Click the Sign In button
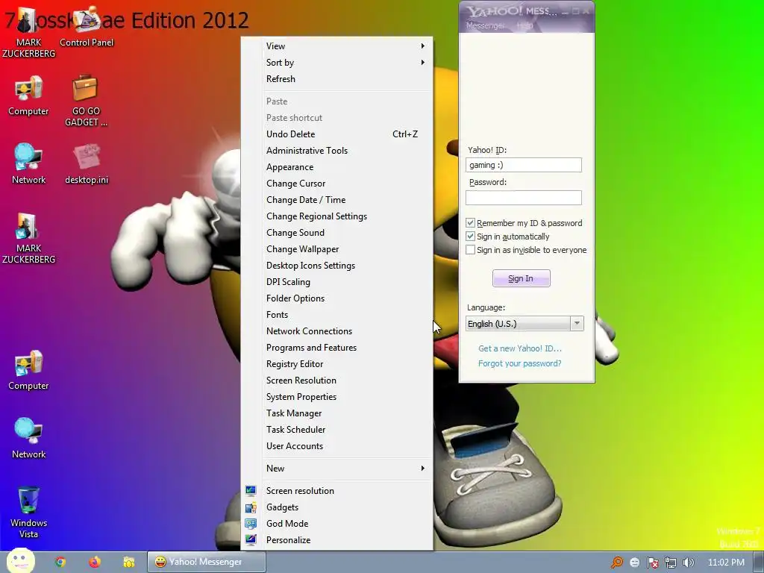Screen dimensions: 764x573 click(521, 278)
